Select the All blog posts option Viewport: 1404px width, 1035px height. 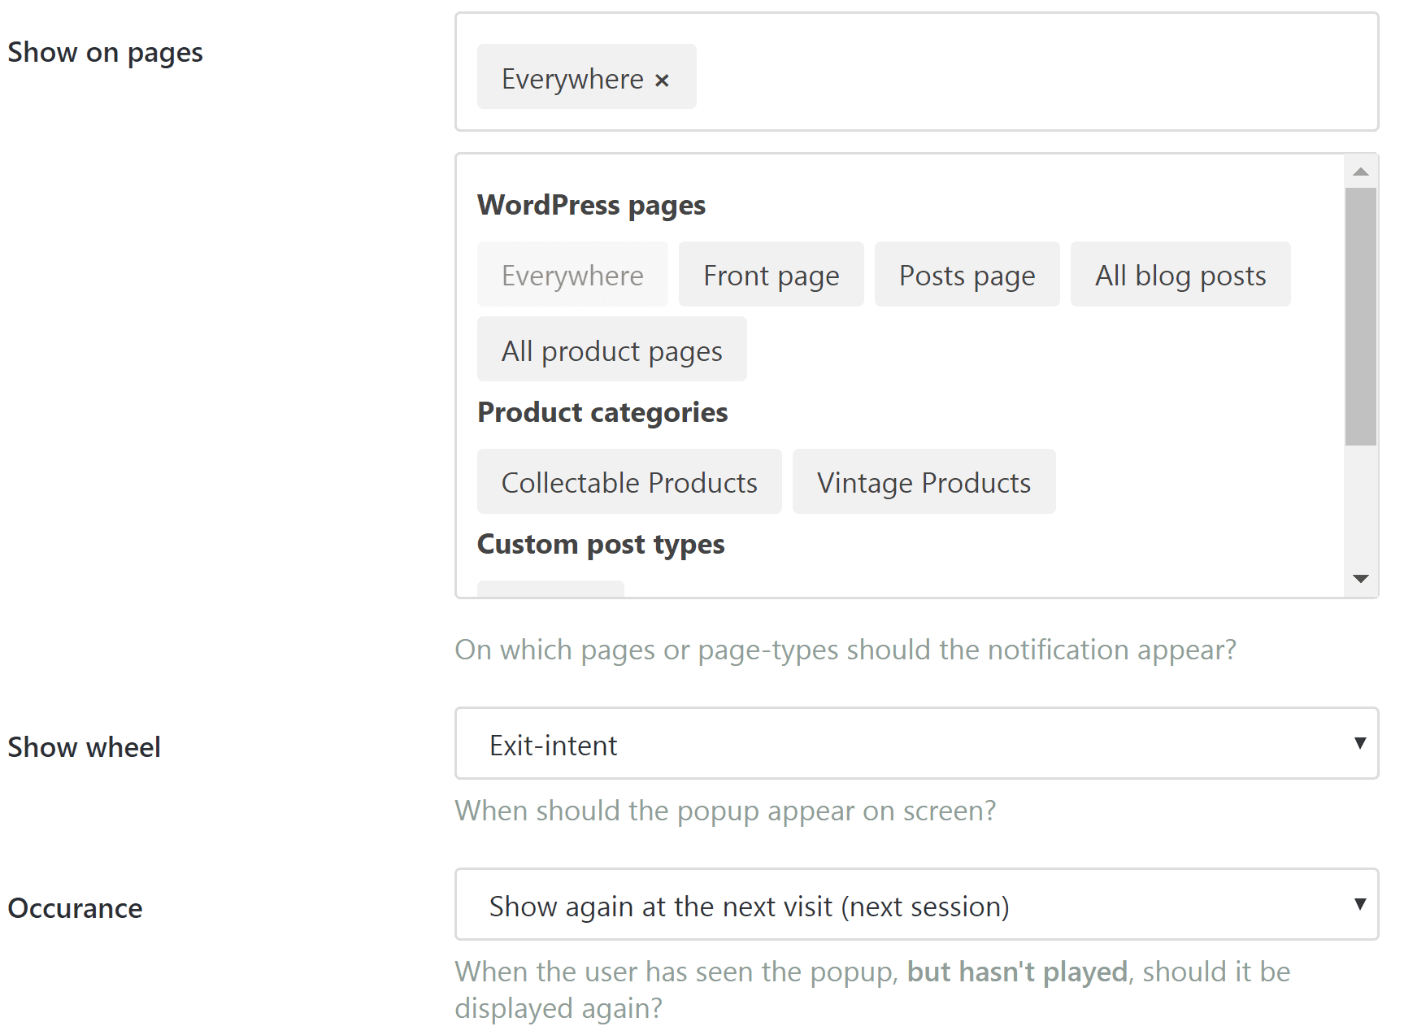(x=1180, y=275)
